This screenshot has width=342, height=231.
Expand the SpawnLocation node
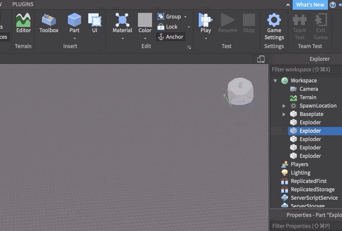(x=284, y=106)
